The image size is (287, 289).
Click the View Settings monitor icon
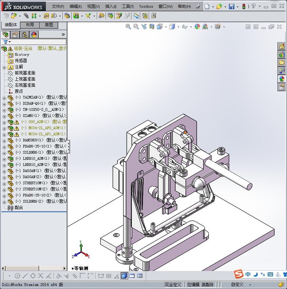coord(218,27)
